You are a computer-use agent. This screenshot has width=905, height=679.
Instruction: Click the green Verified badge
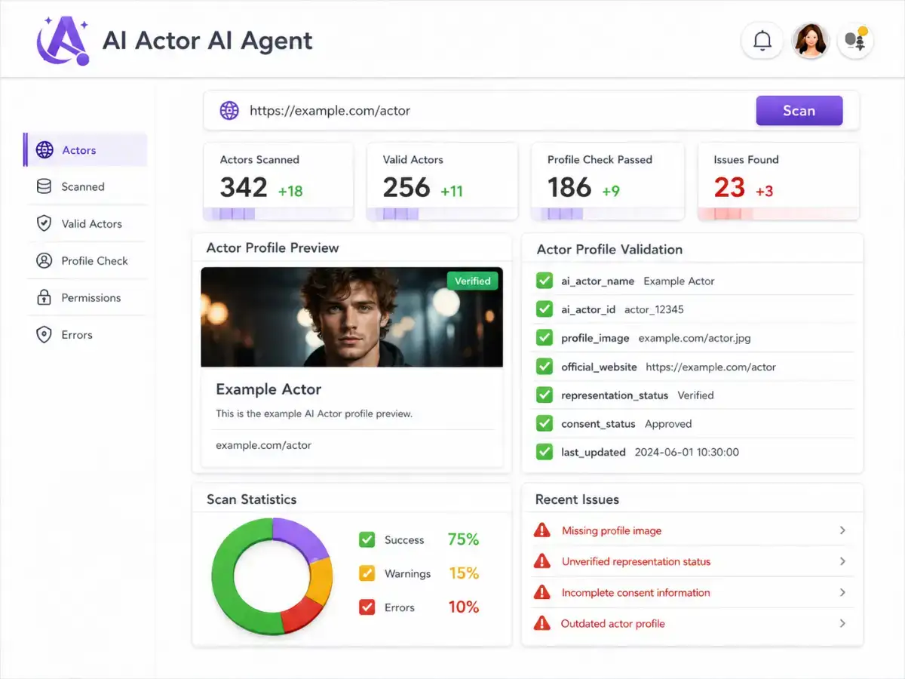point(473,281)
